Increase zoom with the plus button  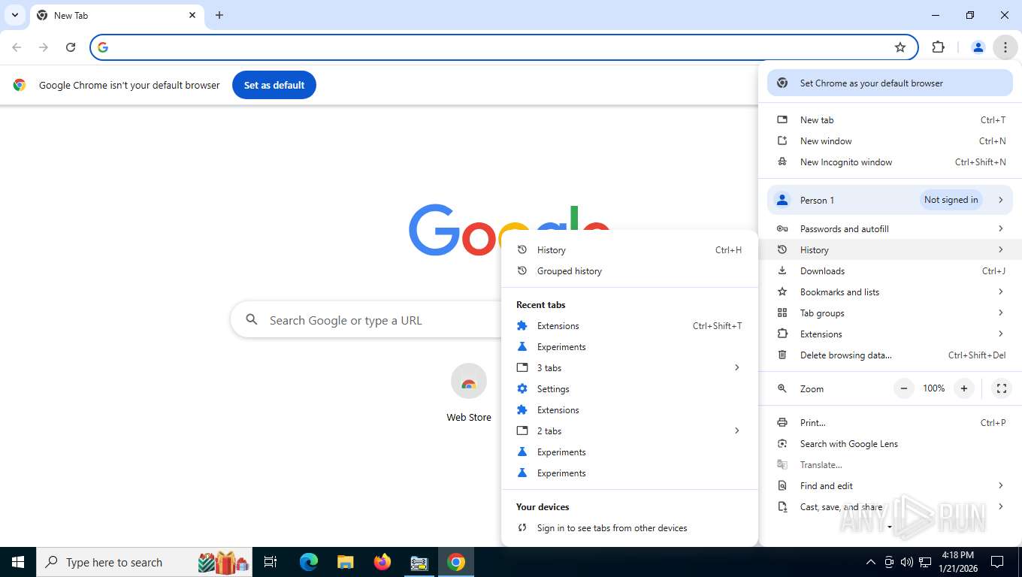[964, 388]
